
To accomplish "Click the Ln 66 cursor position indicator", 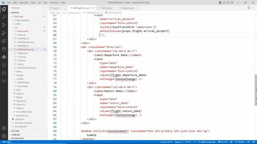I will tap(166, 142).
